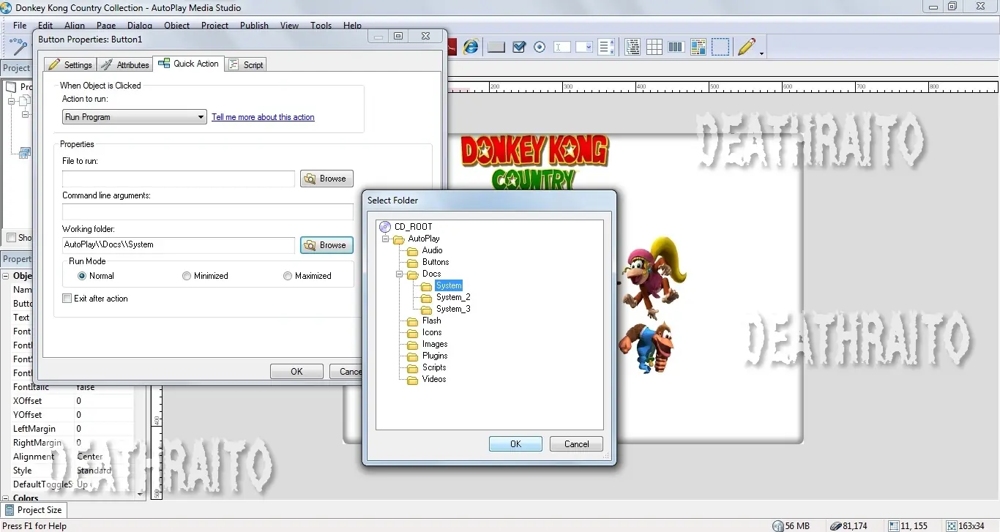
Task: Click Cancel in Select Folder dialog
Action: point(576,444)
